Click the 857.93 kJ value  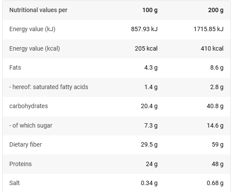coord(144,29)
